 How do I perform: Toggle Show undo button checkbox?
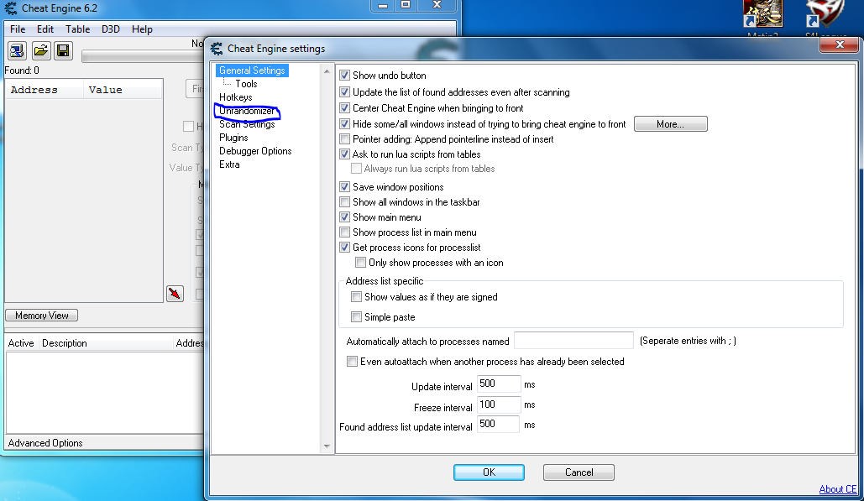[344, 76]
